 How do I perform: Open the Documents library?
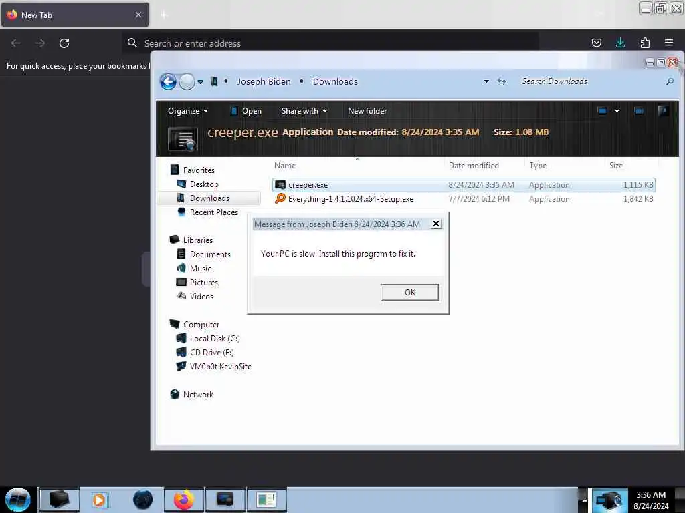coord(209,254)
